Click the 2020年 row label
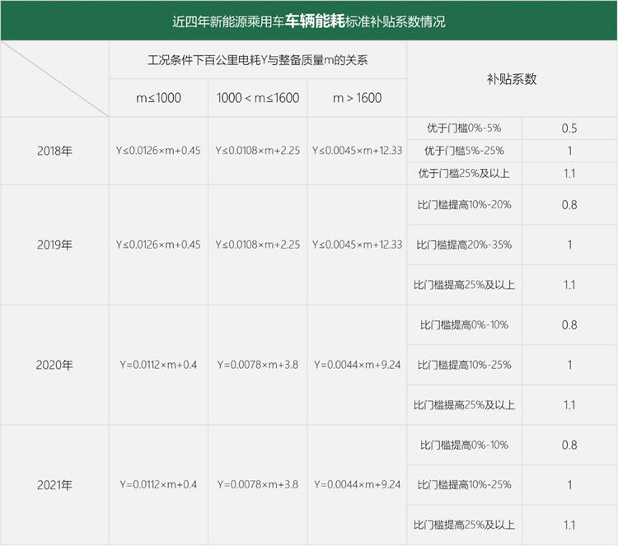Viewport: 618px width, 546px height. (x=54, y=365)
